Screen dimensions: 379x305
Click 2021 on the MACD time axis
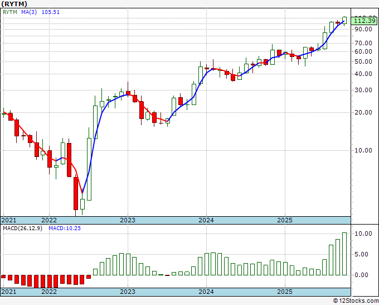pyautogui.click(x=9, y=292)
